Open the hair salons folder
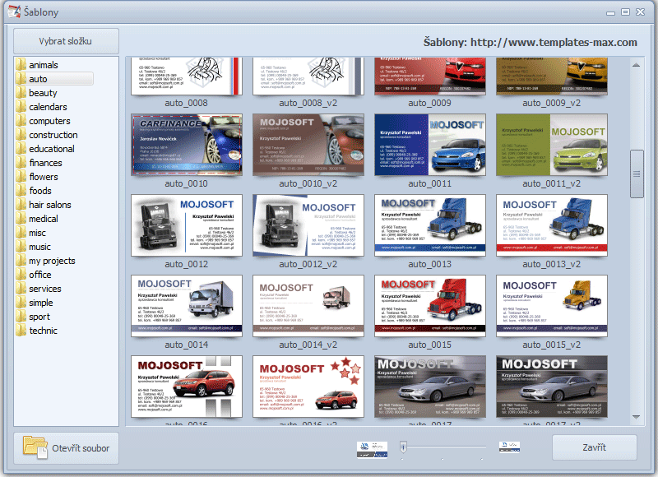Screen dimensions: 658x477 point(44,205)
